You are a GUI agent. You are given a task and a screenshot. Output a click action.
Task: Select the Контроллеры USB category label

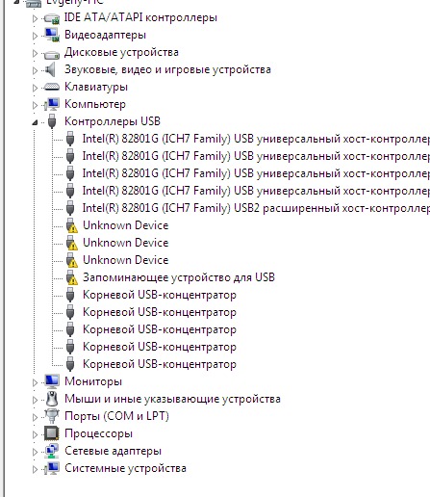113,121
